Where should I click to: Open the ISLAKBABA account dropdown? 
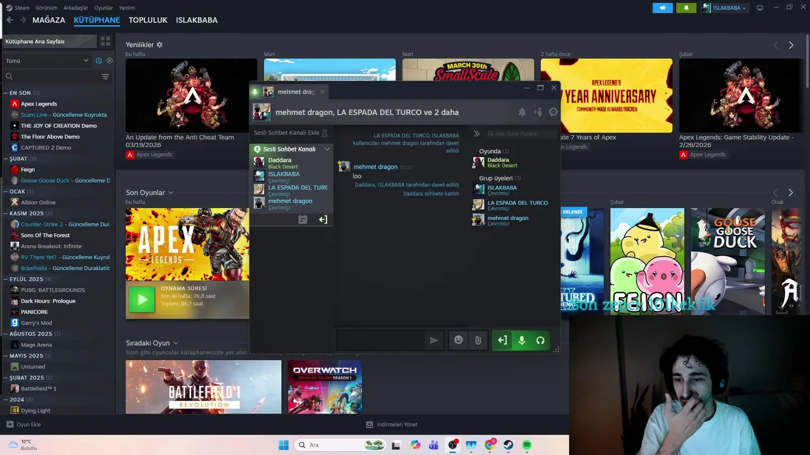(725, 8)
